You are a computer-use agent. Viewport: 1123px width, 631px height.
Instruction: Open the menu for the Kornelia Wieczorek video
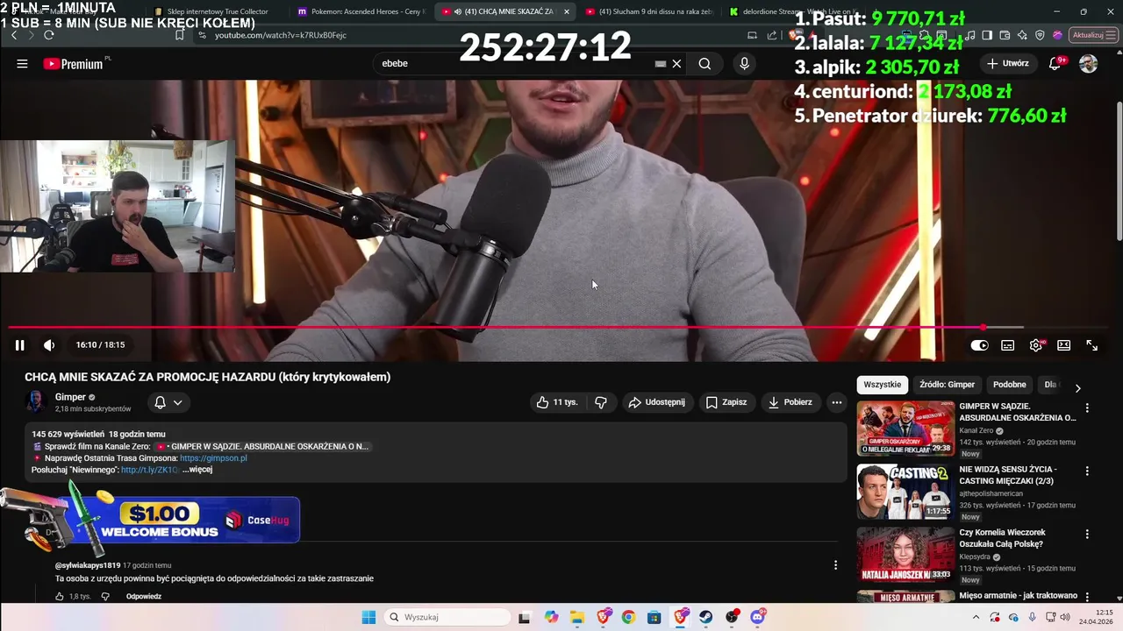[x=1087, y=535]
